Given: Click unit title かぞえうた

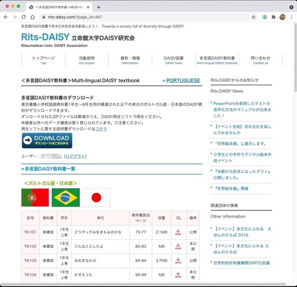Looking at the screenshot, I should pyautogui.click(x=84, y=275).
